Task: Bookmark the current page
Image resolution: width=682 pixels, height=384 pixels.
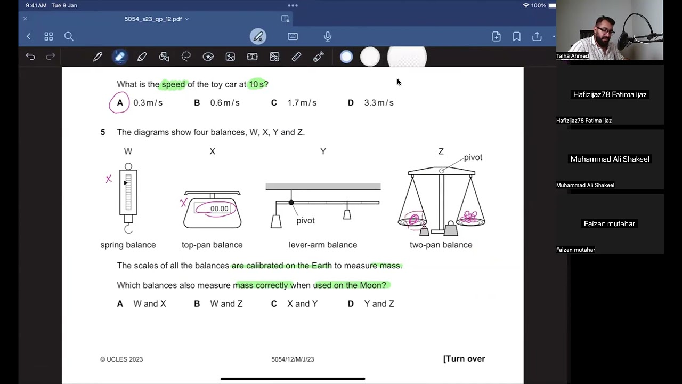Action: click(516, 36)
